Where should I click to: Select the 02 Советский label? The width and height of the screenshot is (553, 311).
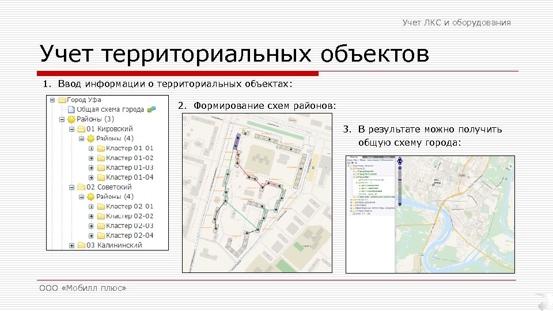click(x=109, y=187)
